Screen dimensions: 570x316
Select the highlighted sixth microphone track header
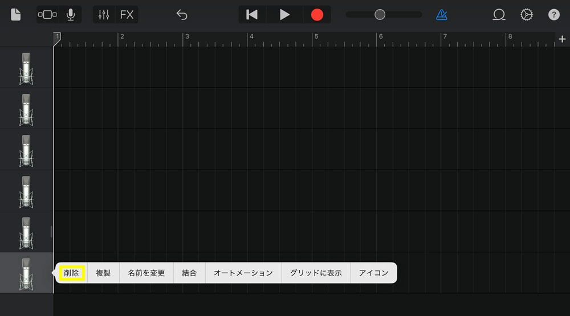(x=26, y=273)
